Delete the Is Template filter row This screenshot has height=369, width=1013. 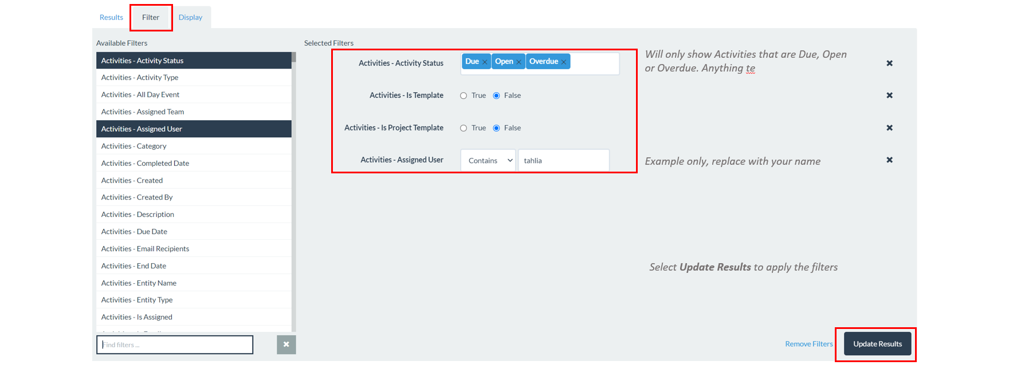tap(889, 96)
